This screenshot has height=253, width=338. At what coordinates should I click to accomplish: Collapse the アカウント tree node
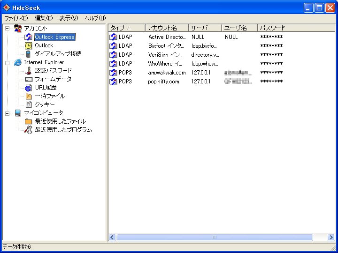pos(8,29)
